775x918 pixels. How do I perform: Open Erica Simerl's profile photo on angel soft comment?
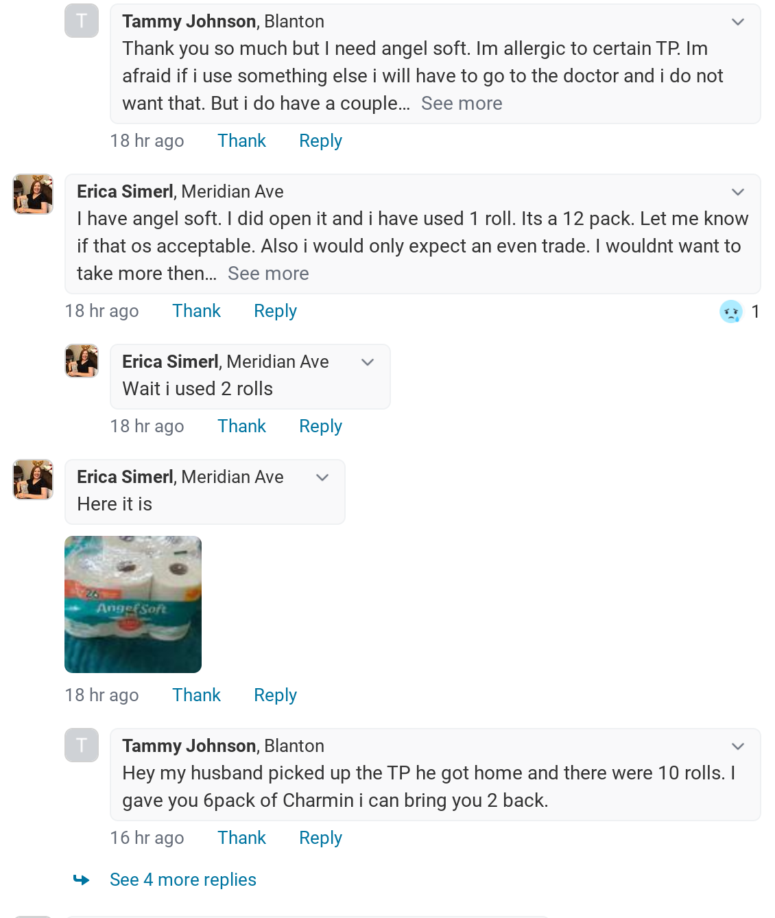coord(33,194)
